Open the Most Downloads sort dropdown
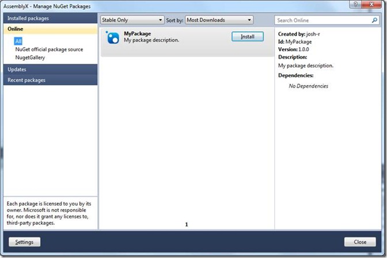Viewport: 387px width, 258px height. tap(219, 20)
